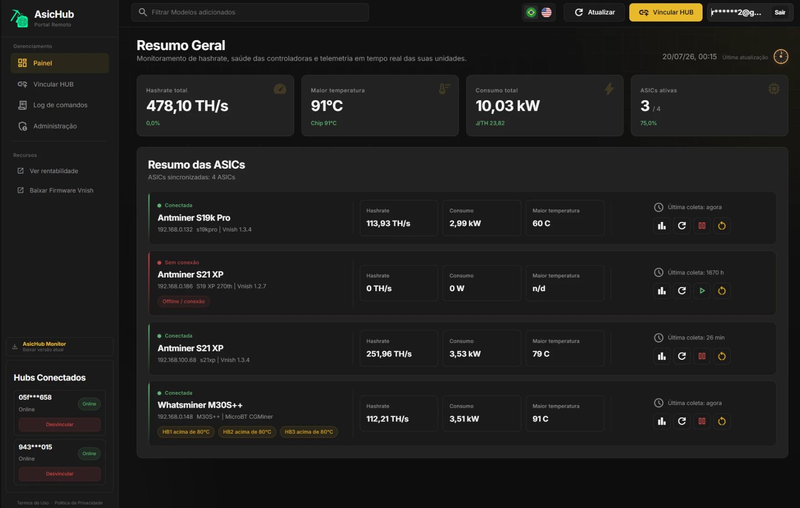Unlink hub 943***015 with Desvincular
The height and width of the screenshot is (508, 800).
[60, 474]
